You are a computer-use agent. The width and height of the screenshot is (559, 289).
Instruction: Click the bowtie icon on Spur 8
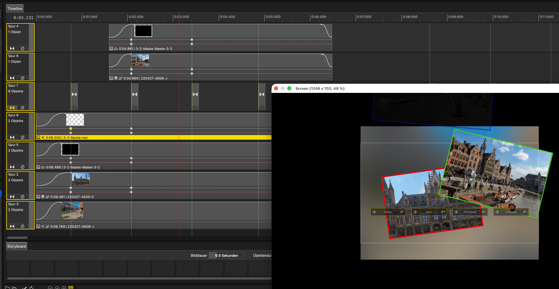tap(12, 137)
